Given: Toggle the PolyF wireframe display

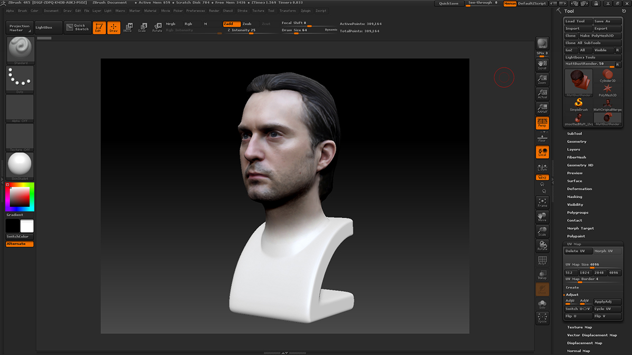Looking at the screenshot, I should pos(542,261).
